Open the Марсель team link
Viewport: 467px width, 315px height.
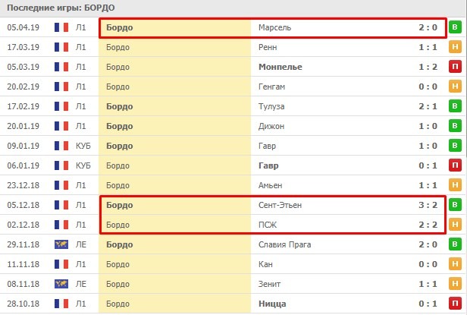pyautogui.click(x=274, y=27)
